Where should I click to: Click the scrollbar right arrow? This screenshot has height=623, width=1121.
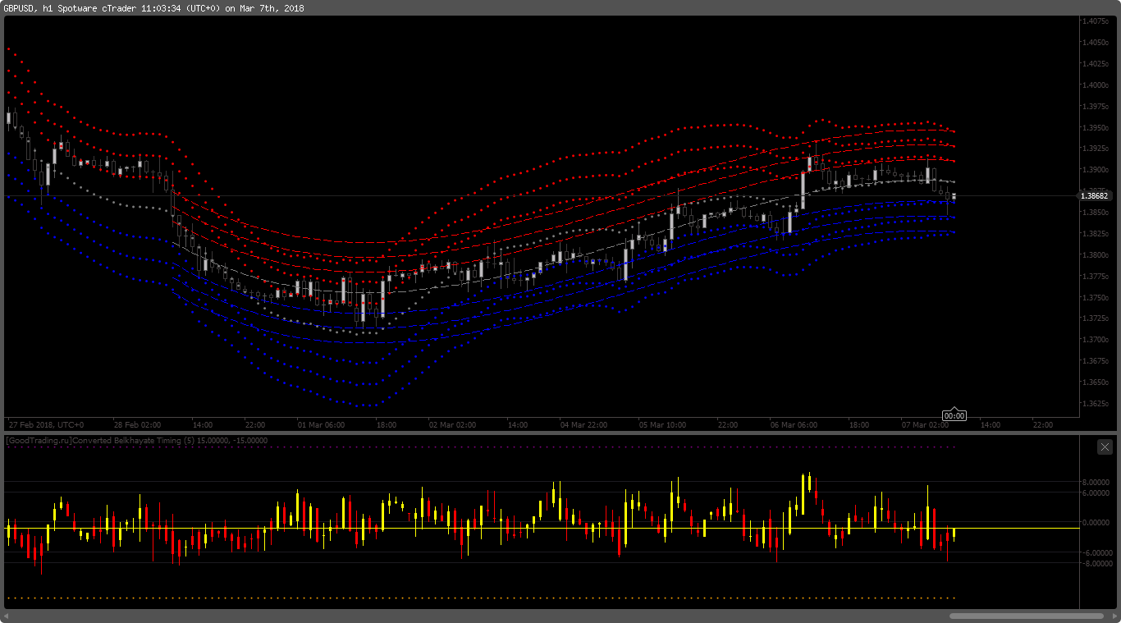(x=1114, y=616)
